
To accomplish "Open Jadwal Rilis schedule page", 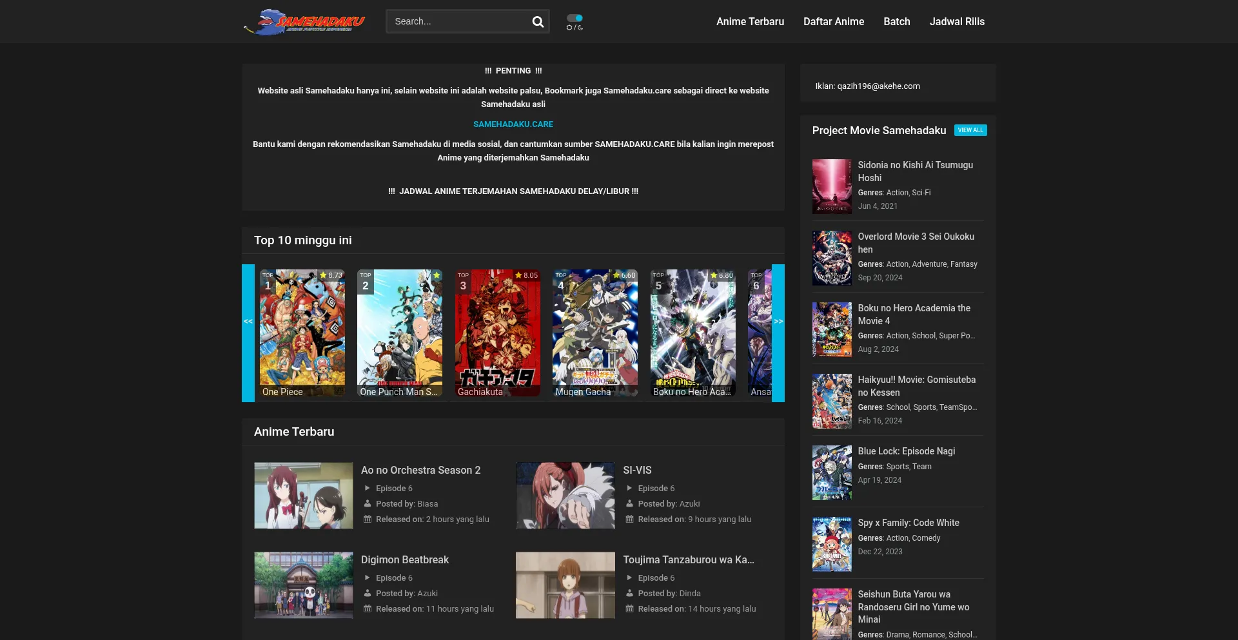I will click(x=957, y=22).
